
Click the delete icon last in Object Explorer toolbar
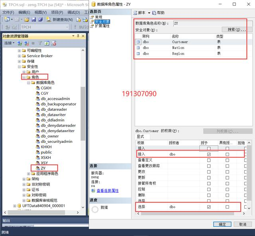(x=54, y=43)
